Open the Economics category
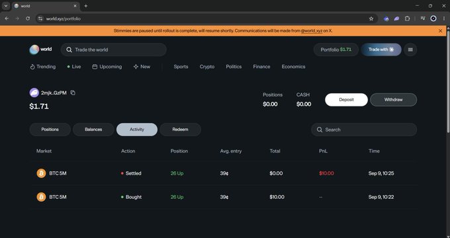Screen dimensions: 450x238 (293, 67)
